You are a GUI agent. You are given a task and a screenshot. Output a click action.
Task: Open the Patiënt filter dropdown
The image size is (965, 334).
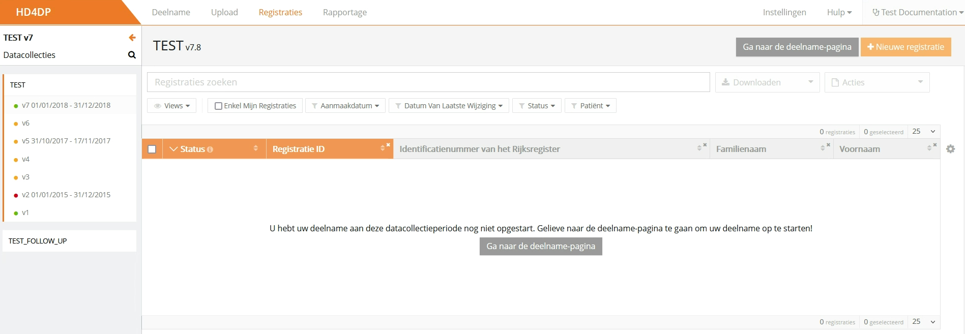(591, 106)
